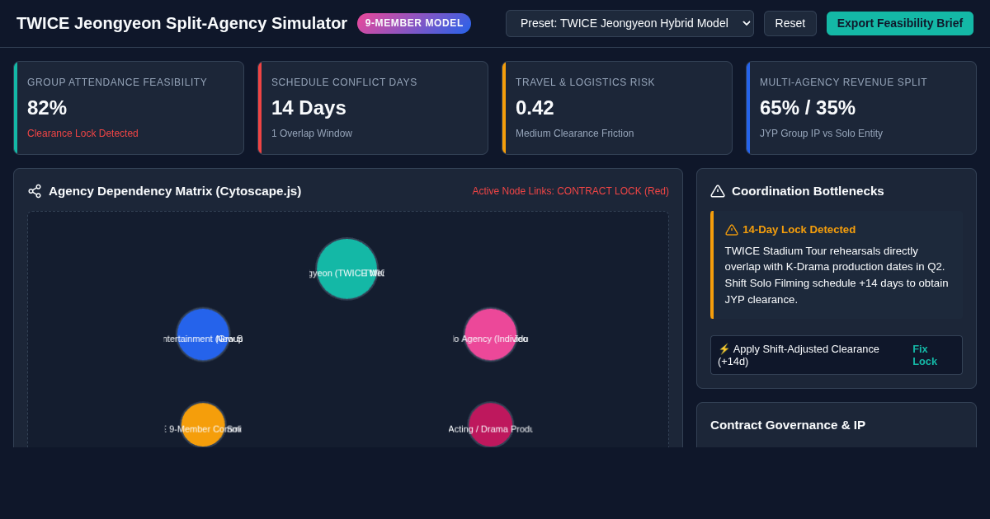The width and height of the screenshot is (990, 519).
Task: Click the '1 Overlap Window' text
Action: 312,133
